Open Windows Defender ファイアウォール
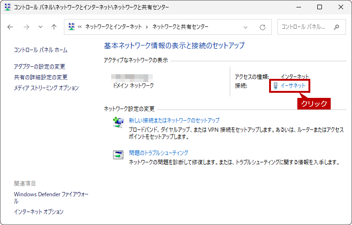The width and height of the screenshot is (352, 225). (x=51, y=198)
